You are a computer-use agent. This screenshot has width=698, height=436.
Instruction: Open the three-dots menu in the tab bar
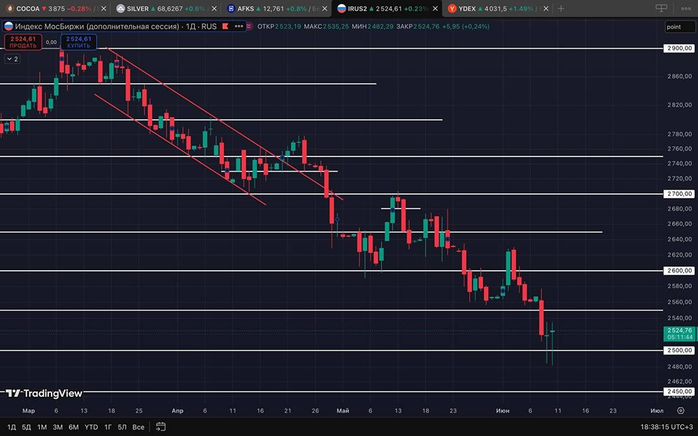click(686, 8)
